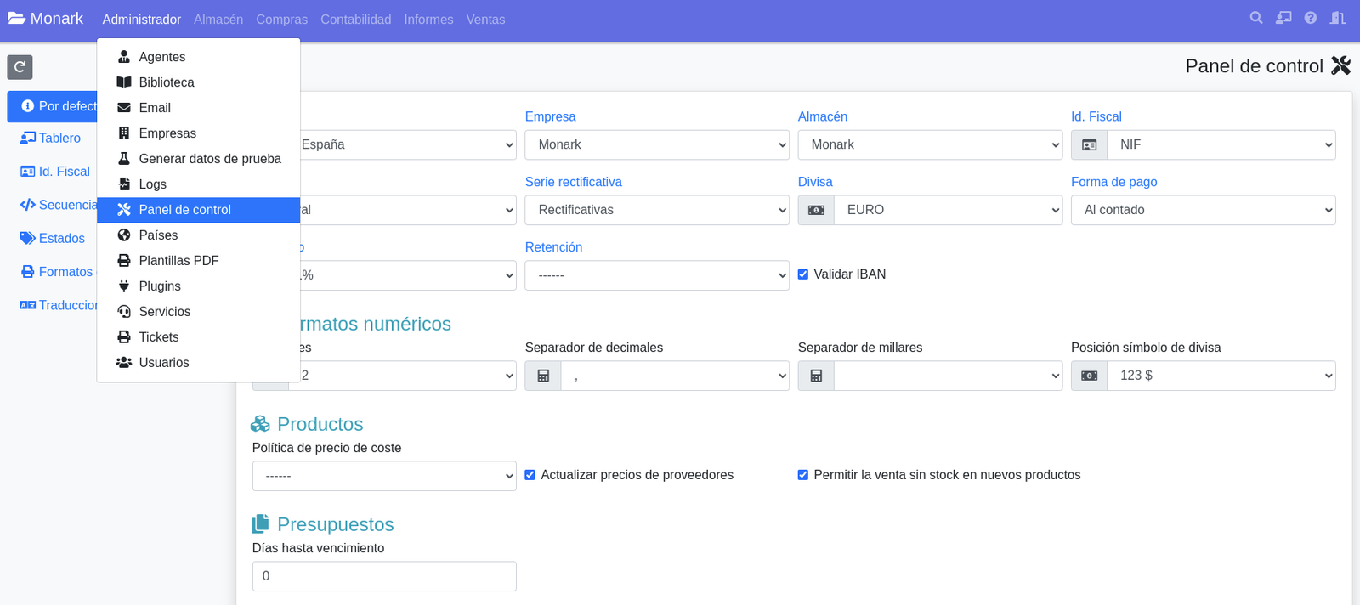
Task: Click the search magnifier icon in navbar
Action: point(1255,18)
